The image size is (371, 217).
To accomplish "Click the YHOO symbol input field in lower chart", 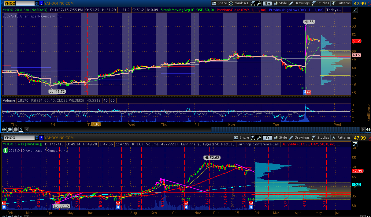I will pyautogui.click(x=18, y=138).
